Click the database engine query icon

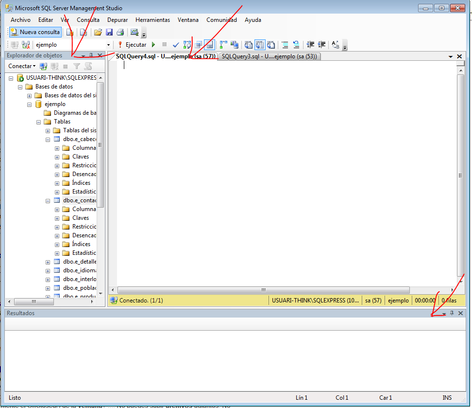click(x=70, y=32)
